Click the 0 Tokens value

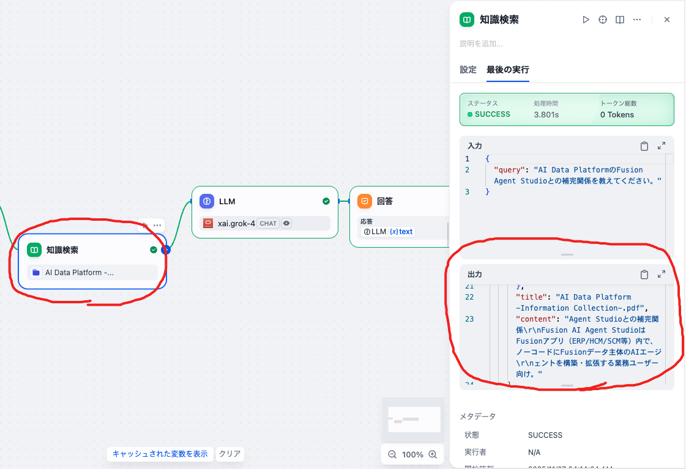pyautogui.click(x=617, y=114)
